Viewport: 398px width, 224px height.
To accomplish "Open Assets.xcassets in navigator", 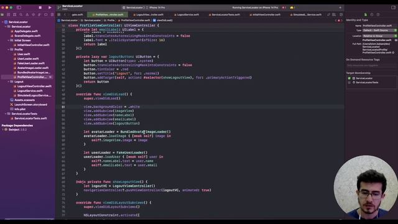I will (x=22, y=100).
